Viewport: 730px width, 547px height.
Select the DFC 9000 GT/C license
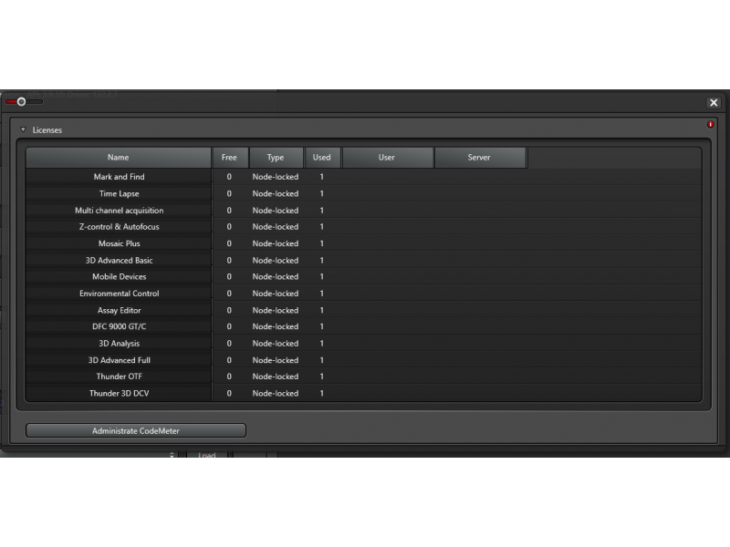[363, 326]
